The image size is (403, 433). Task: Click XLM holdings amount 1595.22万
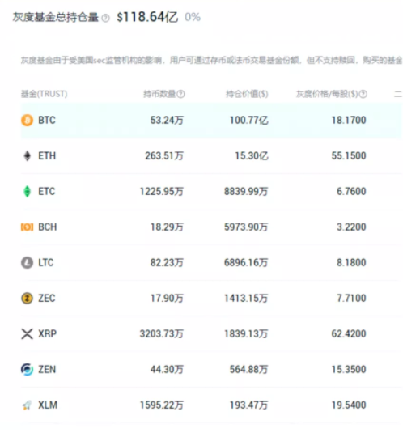[x=162, y=405]
